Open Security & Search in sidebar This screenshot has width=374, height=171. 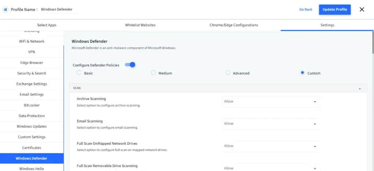click(32, 73)
